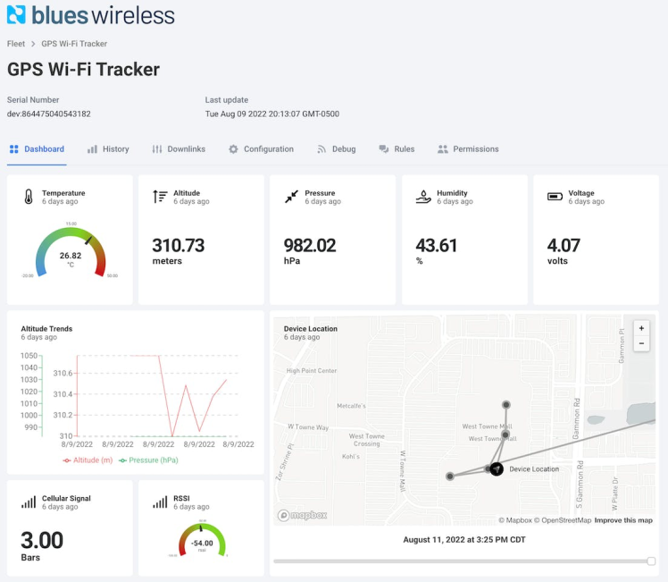Viewport: 668px width, 582px height.
Task: Zoom in on the map
Action: pyautogui.click(x=641, y=328)
